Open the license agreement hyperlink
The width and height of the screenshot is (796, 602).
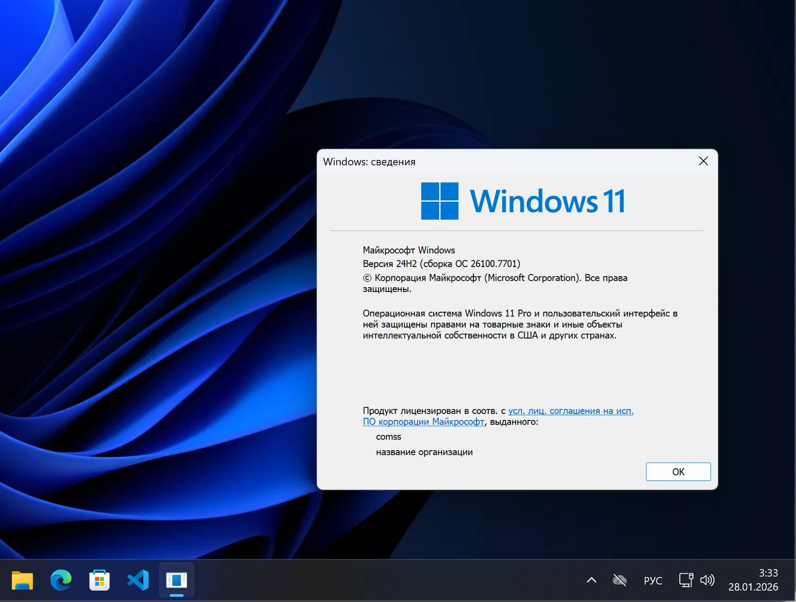pyautogui.click(x=570, y=410)
